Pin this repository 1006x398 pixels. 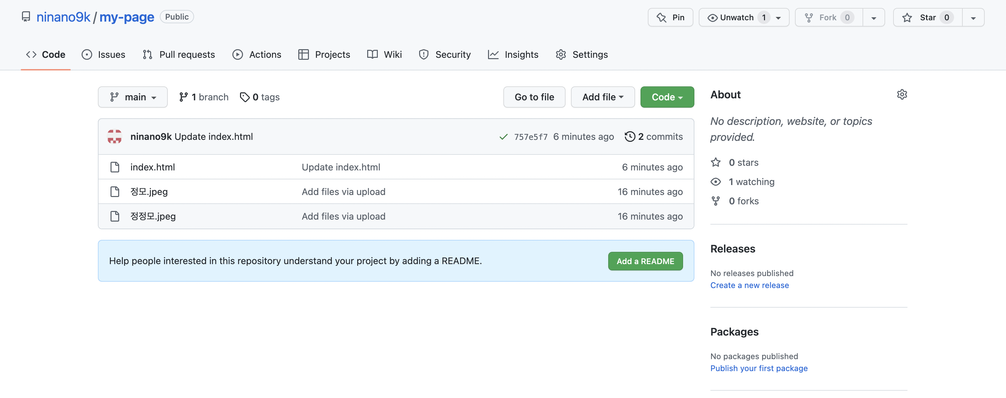[670, 18]
